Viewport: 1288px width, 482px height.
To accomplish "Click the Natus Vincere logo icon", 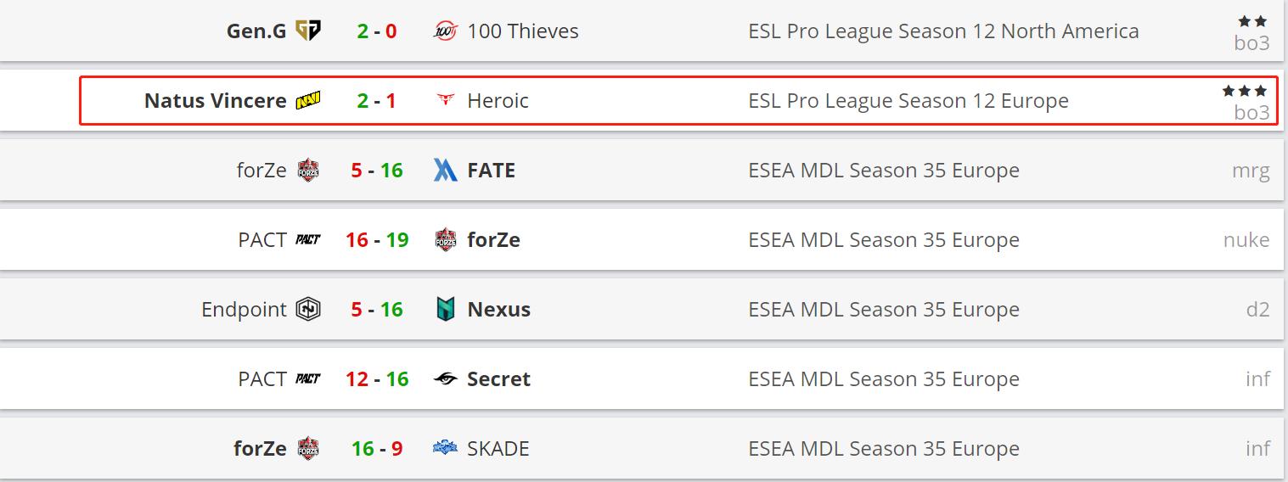I will (307, 101).
